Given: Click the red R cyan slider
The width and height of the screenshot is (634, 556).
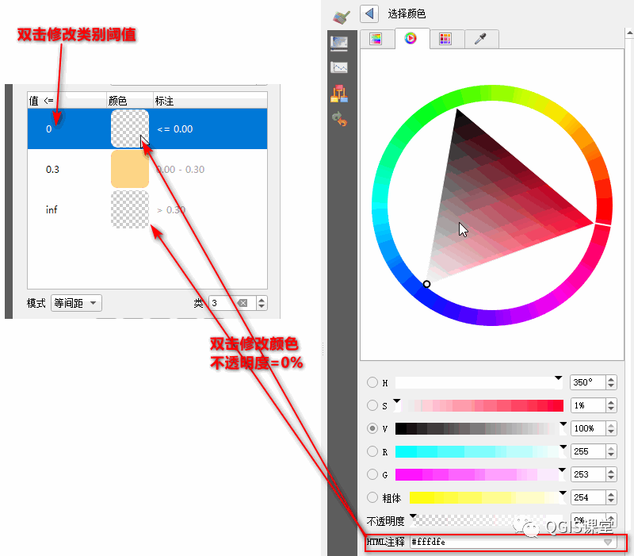Looking at the screenshot, I should 479,451.
